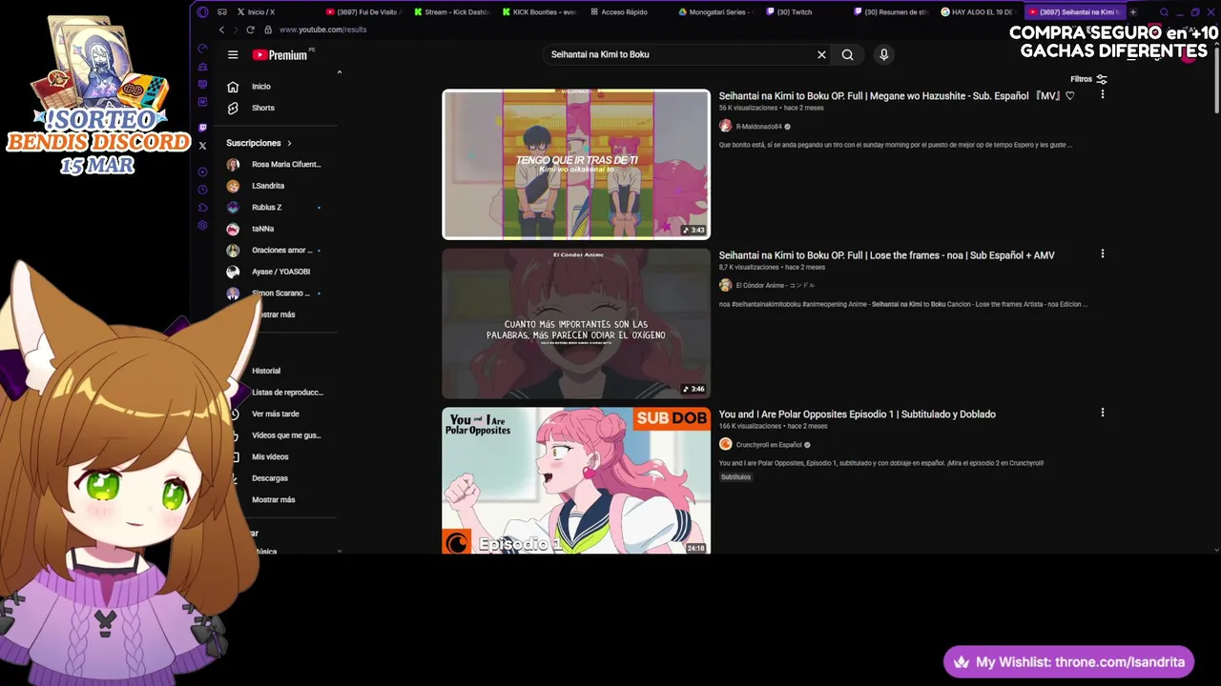Viewport: 1221px width, 686px height.
Task: Click the R-Maldonado84 channel avatar
Action: [725, 126]
